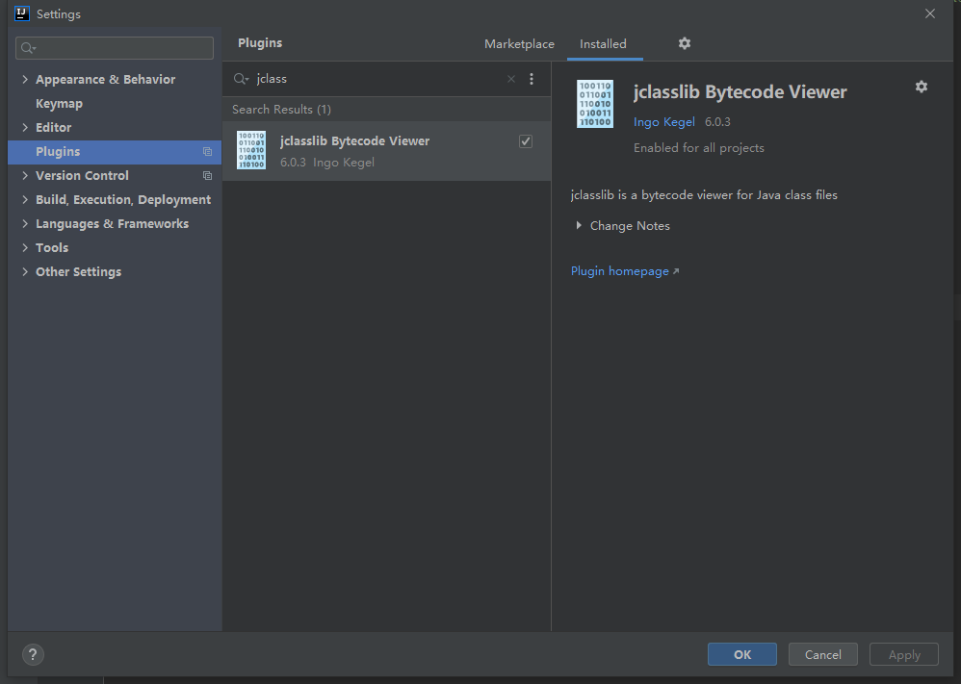Select jclasslib Bytecode Viewer search result
This screenshot has width=961, height=684.
click(x=387, y=151)
